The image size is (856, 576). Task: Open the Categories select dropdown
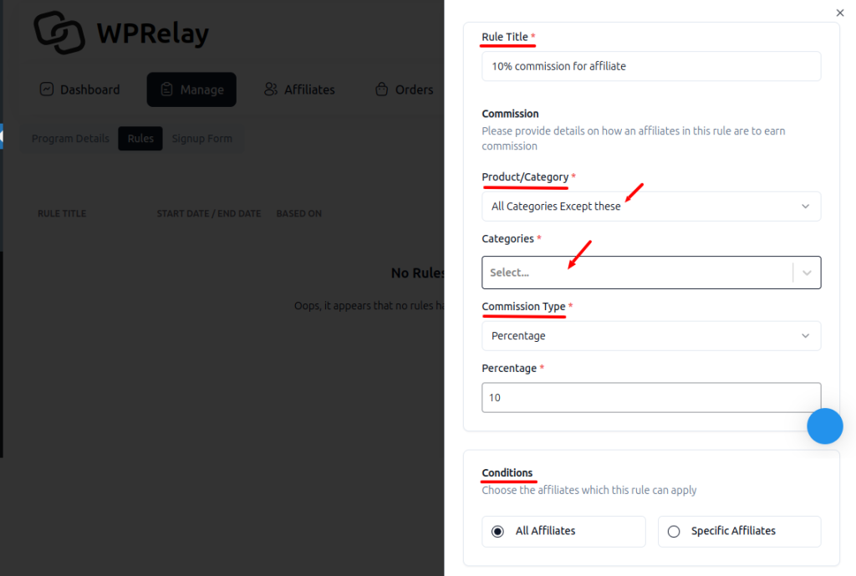651,272
